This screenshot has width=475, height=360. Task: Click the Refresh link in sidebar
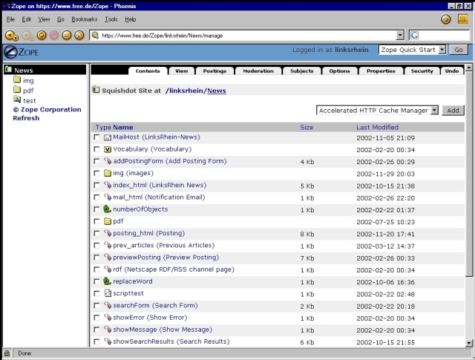[26, 118]
